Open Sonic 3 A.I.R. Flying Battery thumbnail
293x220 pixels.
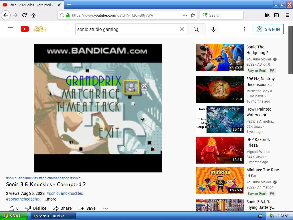220,205
